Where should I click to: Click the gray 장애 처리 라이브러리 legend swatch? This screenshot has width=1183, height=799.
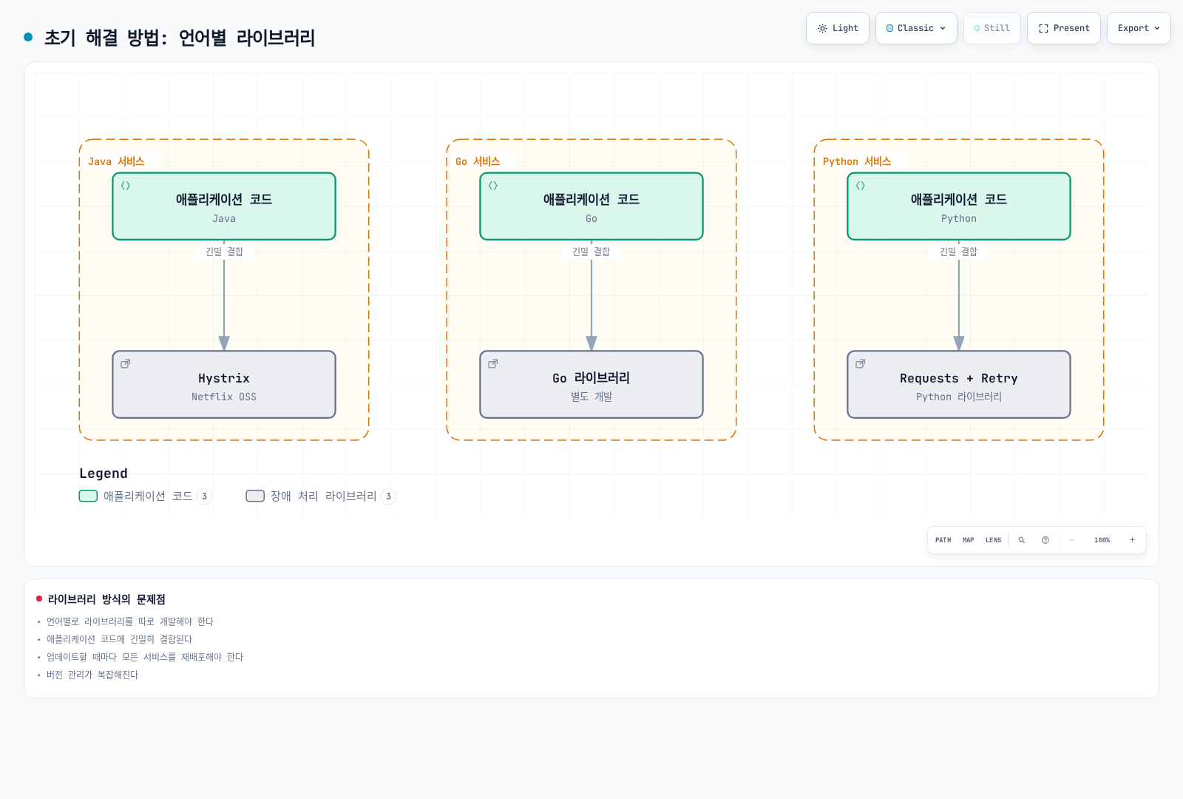(255, 496)
